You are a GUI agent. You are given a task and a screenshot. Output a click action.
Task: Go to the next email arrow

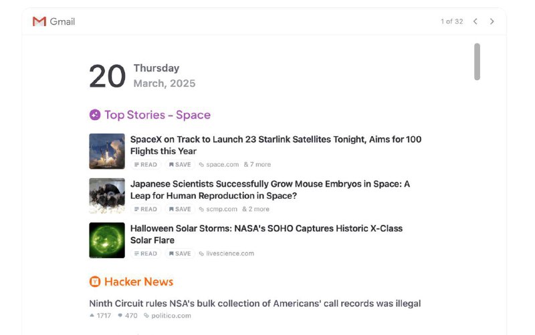click(492, 21)
